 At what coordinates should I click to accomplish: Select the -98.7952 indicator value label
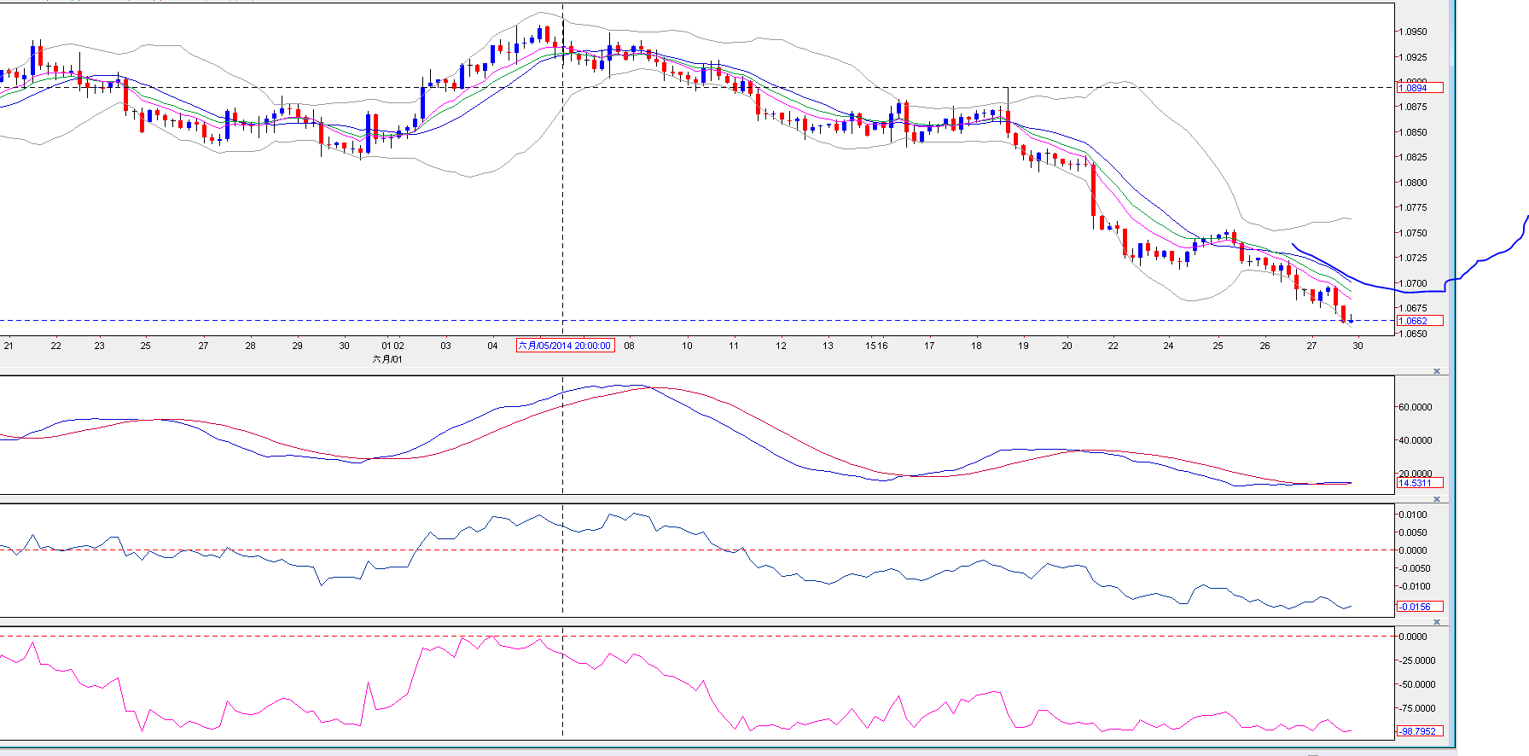1419,731
